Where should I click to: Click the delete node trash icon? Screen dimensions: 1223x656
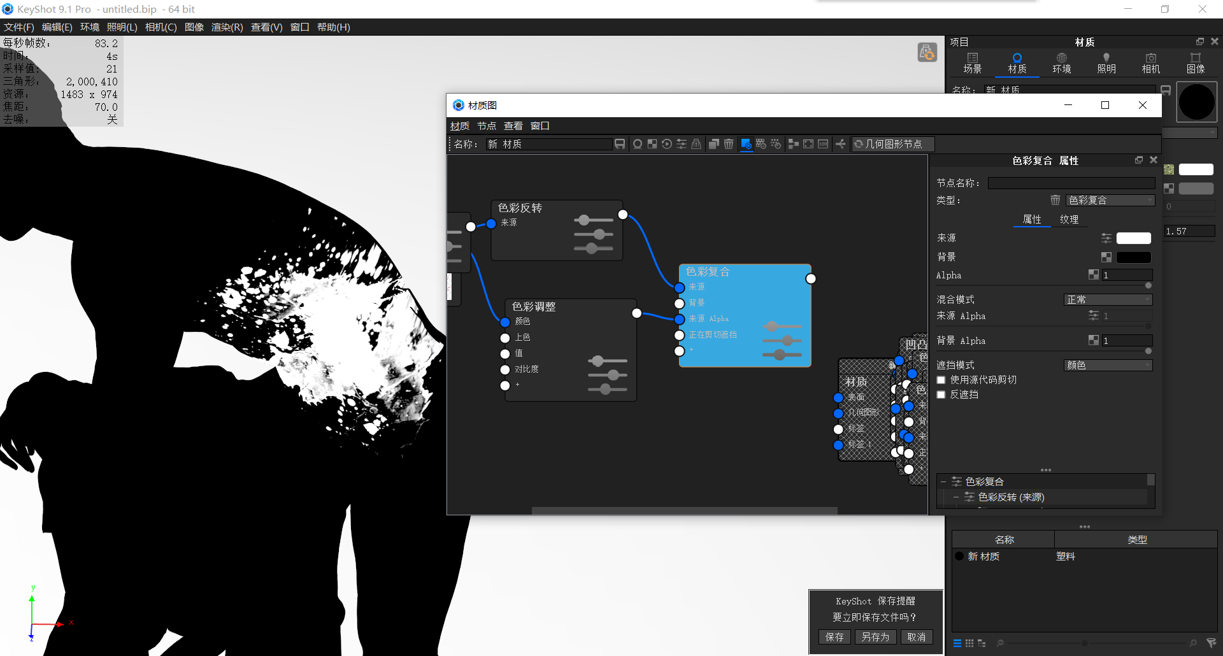tap(729, 144)
